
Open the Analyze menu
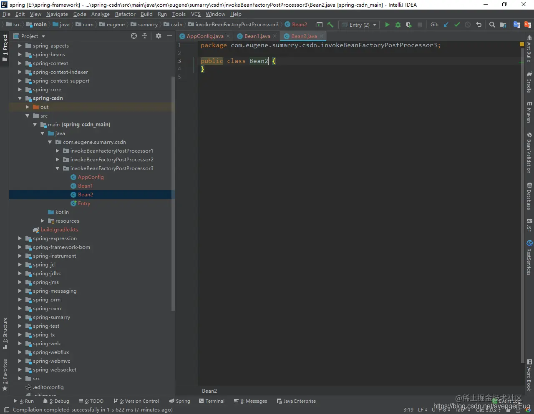(101, 14)
